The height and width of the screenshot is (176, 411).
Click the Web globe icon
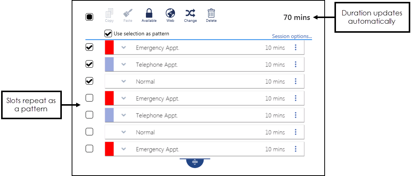pos(170,14)
